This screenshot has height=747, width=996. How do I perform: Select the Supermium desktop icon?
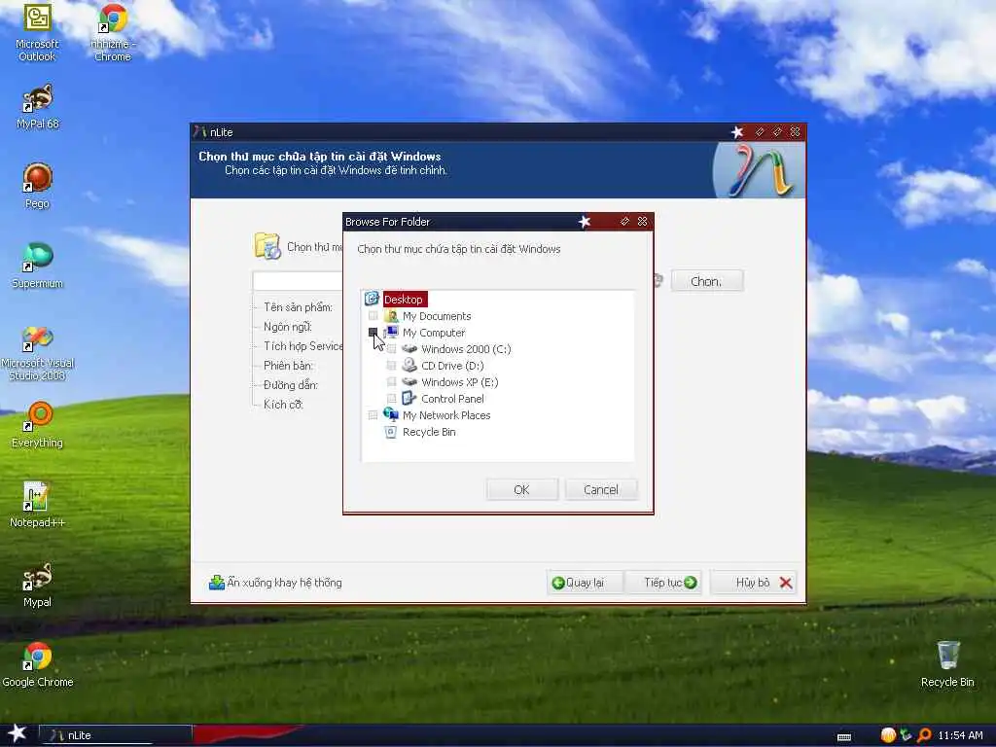click(x=38, y=267)
